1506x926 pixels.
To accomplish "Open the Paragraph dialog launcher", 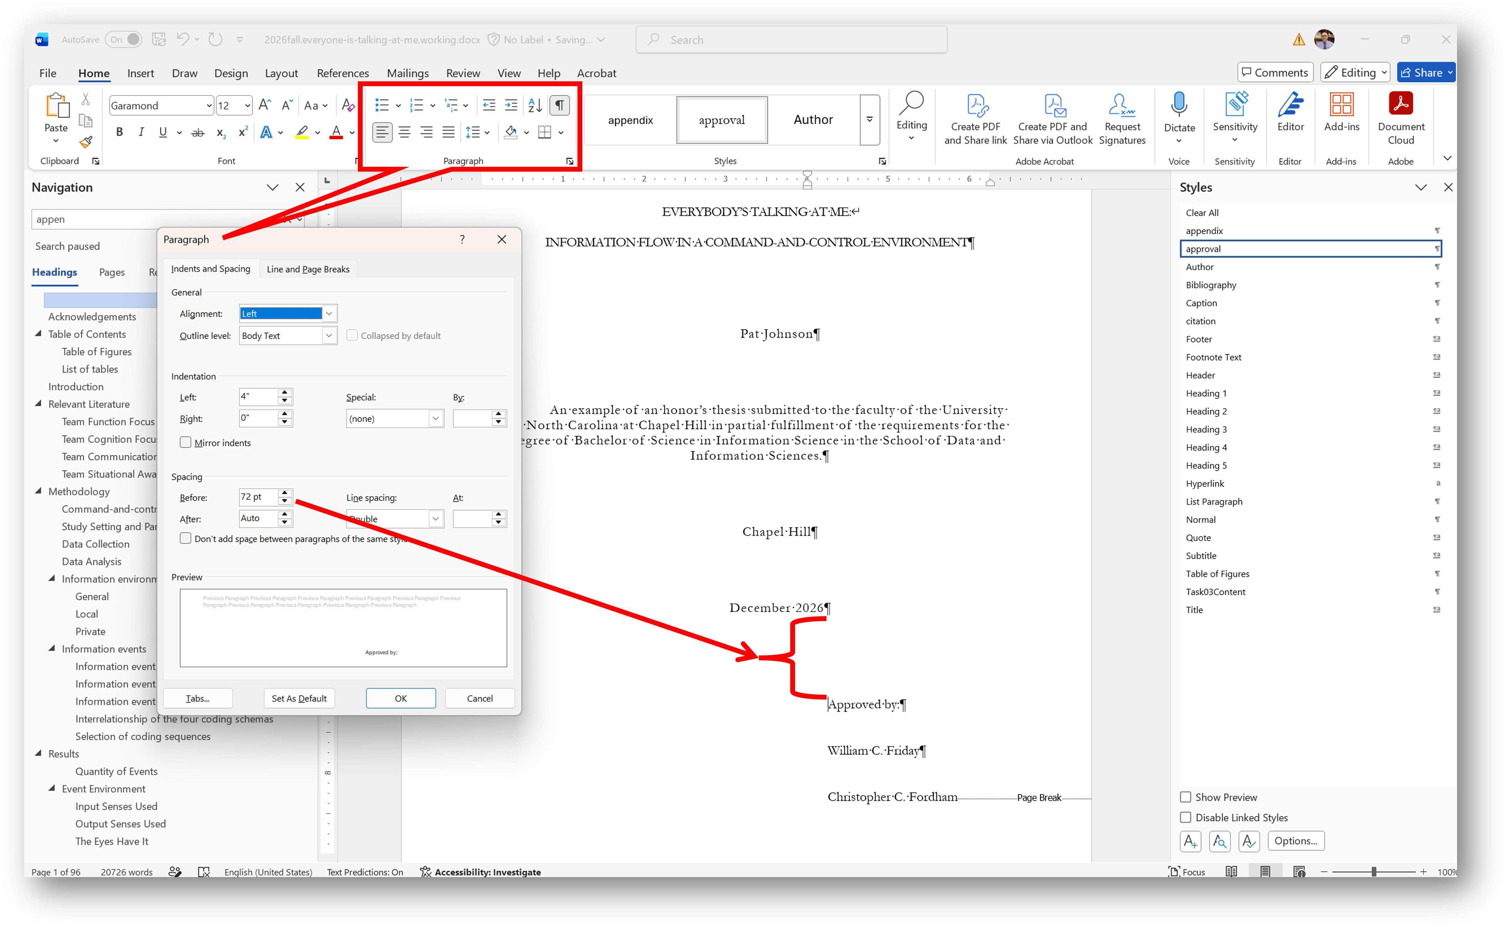I will pos(570,161).
